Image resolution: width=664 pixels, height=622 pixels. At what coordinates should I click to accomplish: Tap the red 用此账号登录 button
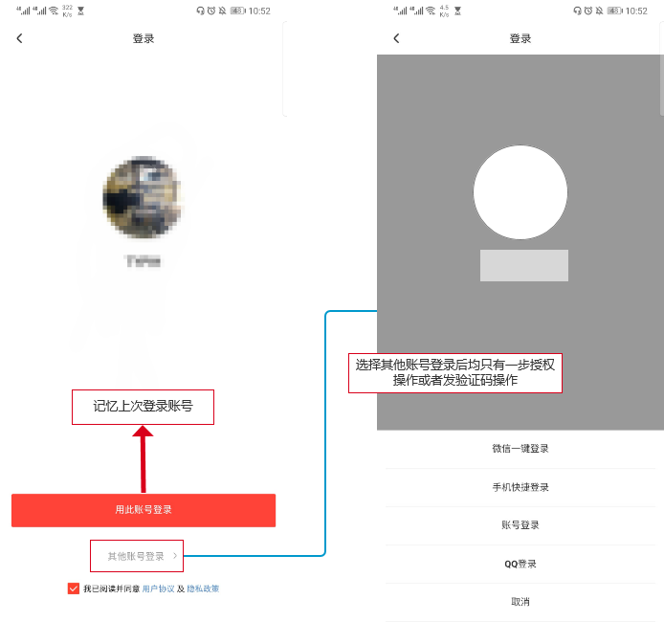coord(144,510)
